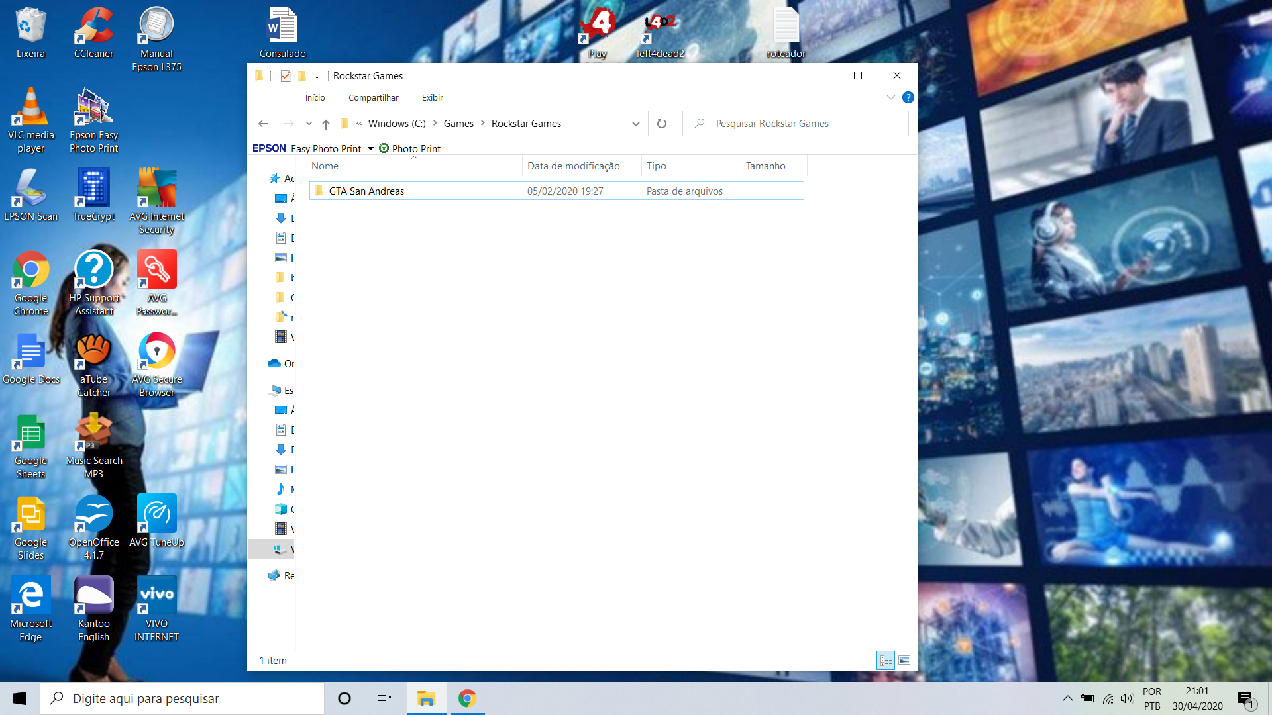Select the Play desktop shortcut

click(x=597, y=33)
